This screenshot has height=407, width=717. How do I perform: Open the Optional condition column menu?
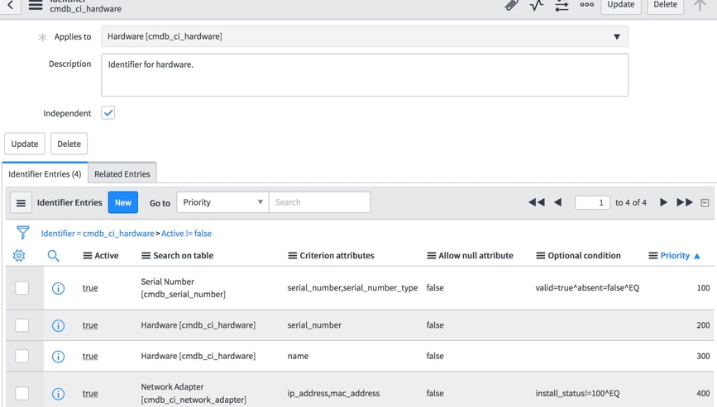click(541, 256)
